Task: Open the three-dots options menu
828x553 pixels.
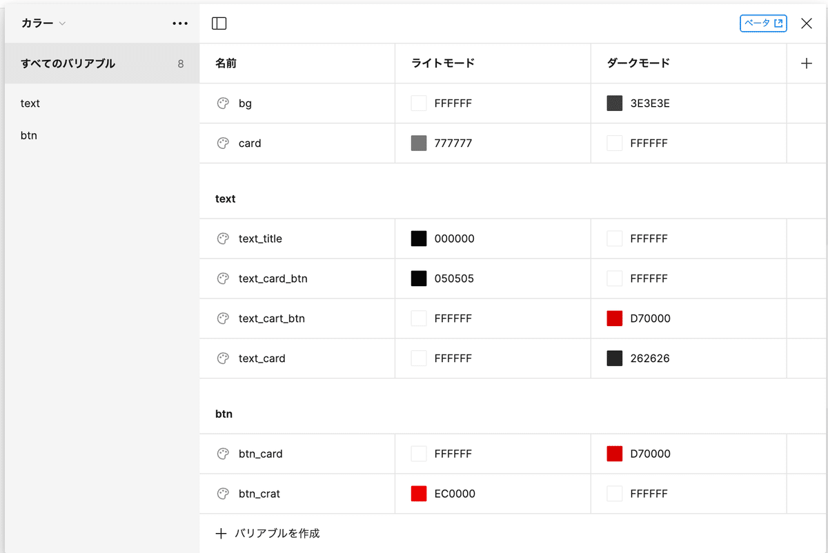Action: [x=180, y=23]
